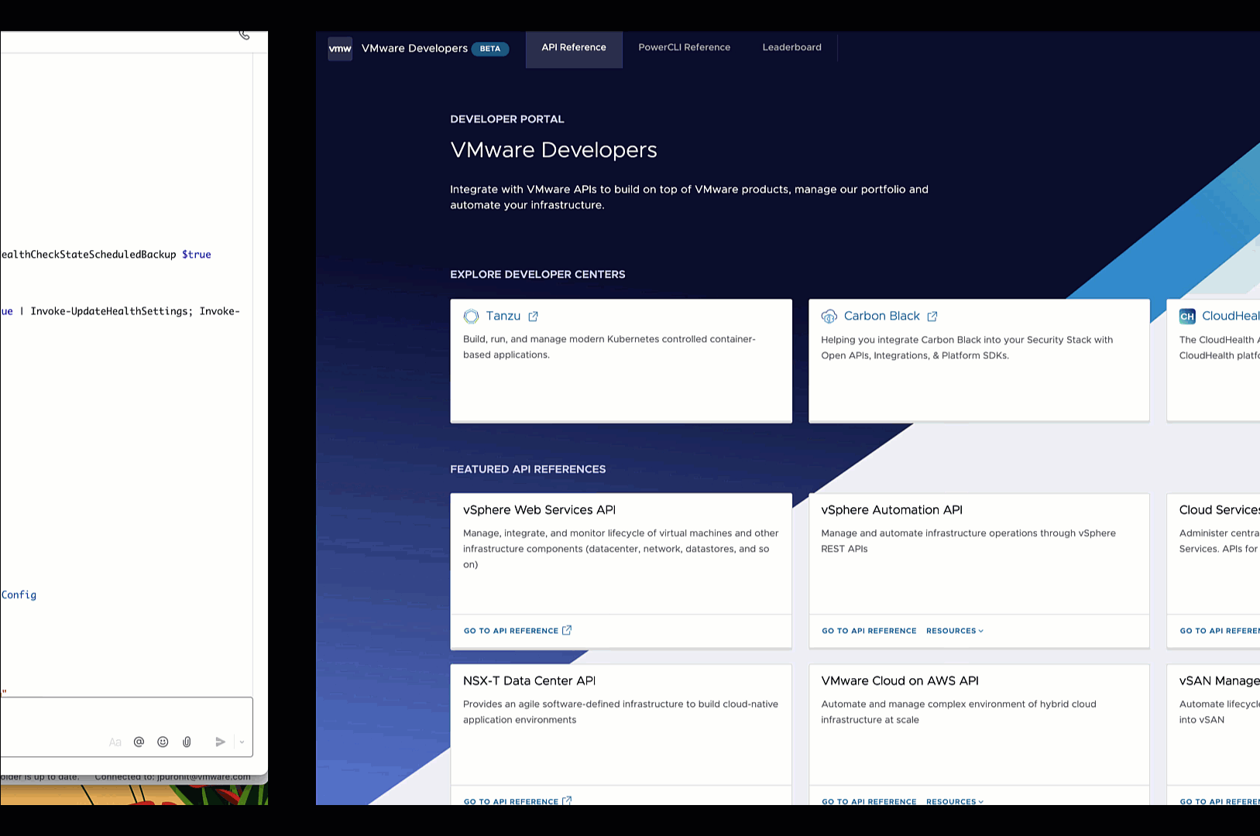Expand the send options chevron in chat composer

point(242,742)
